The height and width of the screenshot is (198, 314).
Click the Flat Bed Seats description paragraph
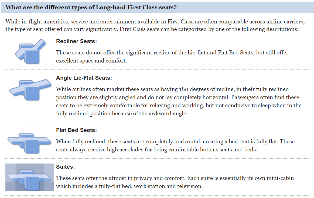click(175, 145)
